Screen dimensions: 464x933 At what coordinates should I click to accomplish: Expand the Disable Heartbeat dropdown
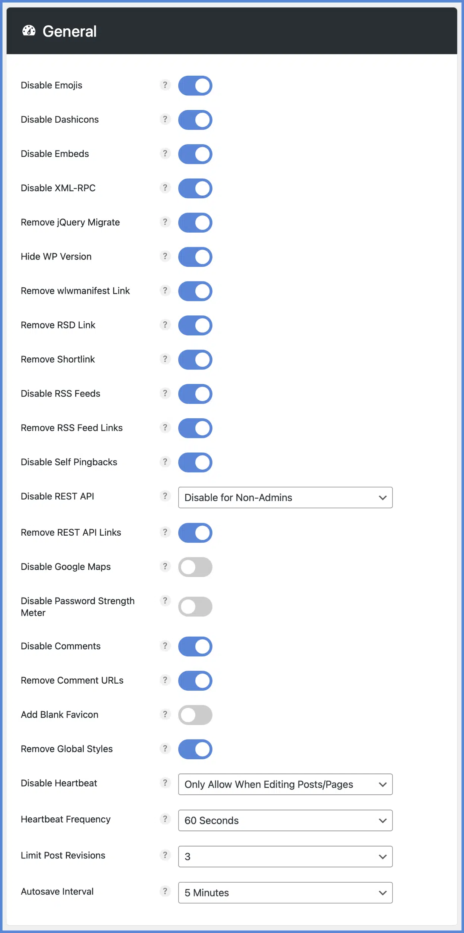tap(285, 784)
